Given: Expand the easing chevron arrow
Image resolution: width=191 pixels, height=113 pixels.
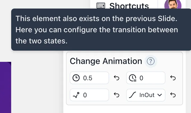Looking at the screenshot, I should (x=160, y=95).
